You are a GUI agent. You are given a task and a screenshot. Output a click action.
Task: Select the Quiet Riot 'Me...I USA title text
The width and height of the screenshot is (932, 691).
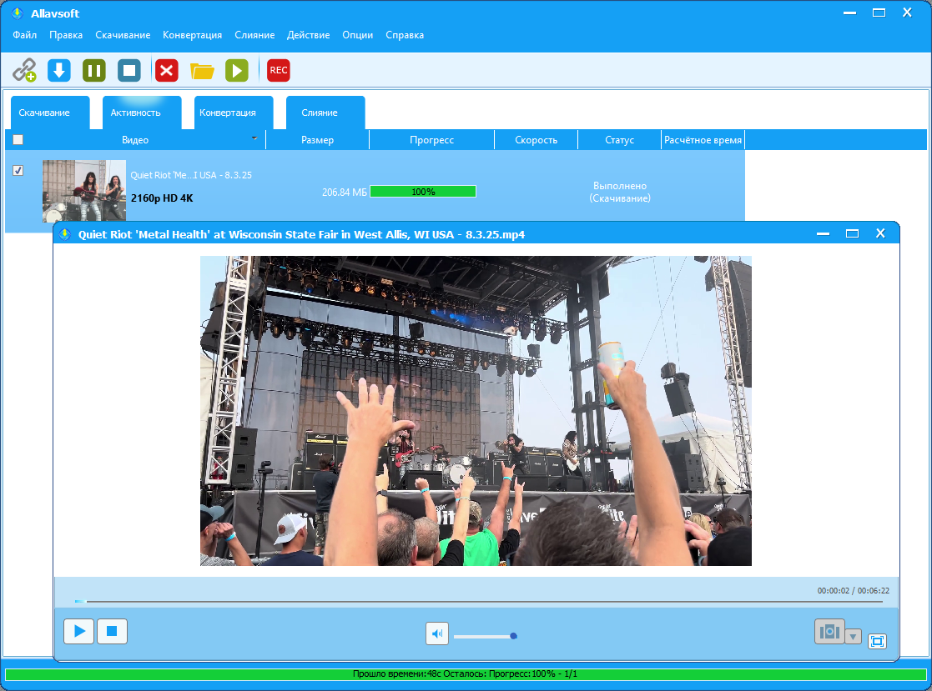coord(191,175)
